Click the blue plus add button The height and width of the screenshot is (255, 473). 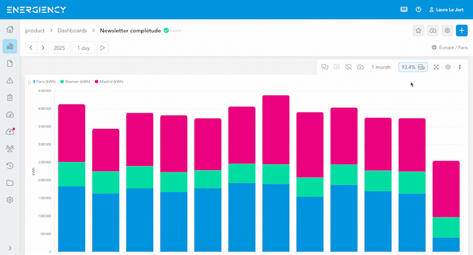(x=462, y=30)
